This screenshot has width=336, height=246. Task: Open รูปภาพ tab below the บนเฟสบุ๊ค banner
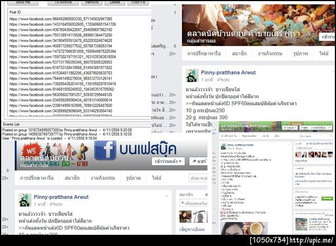click(133, 178)
